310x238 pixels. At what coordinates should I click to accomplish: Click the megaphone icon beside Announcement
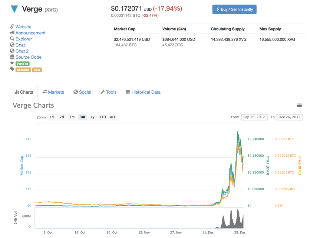[x=12, y=33]
